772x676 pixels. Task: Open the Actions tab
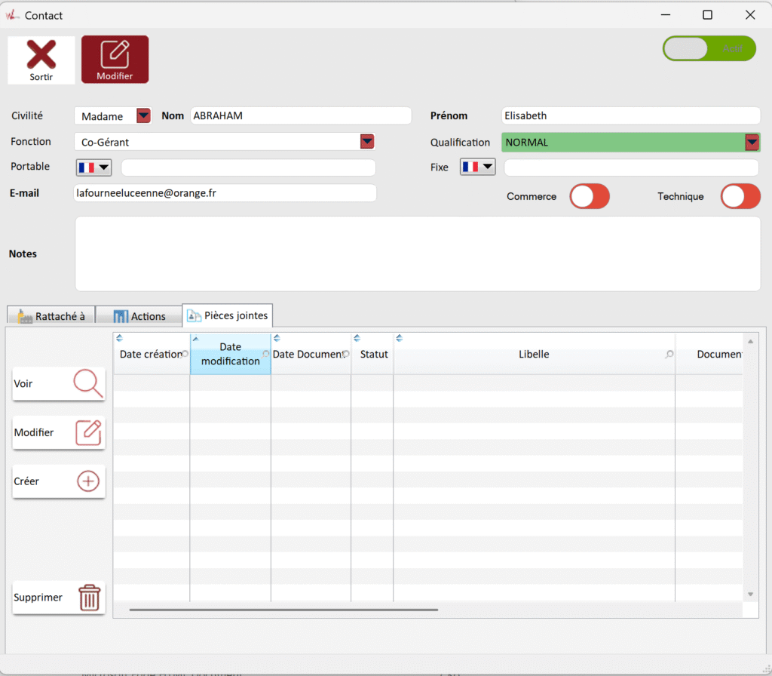(139, 316)
